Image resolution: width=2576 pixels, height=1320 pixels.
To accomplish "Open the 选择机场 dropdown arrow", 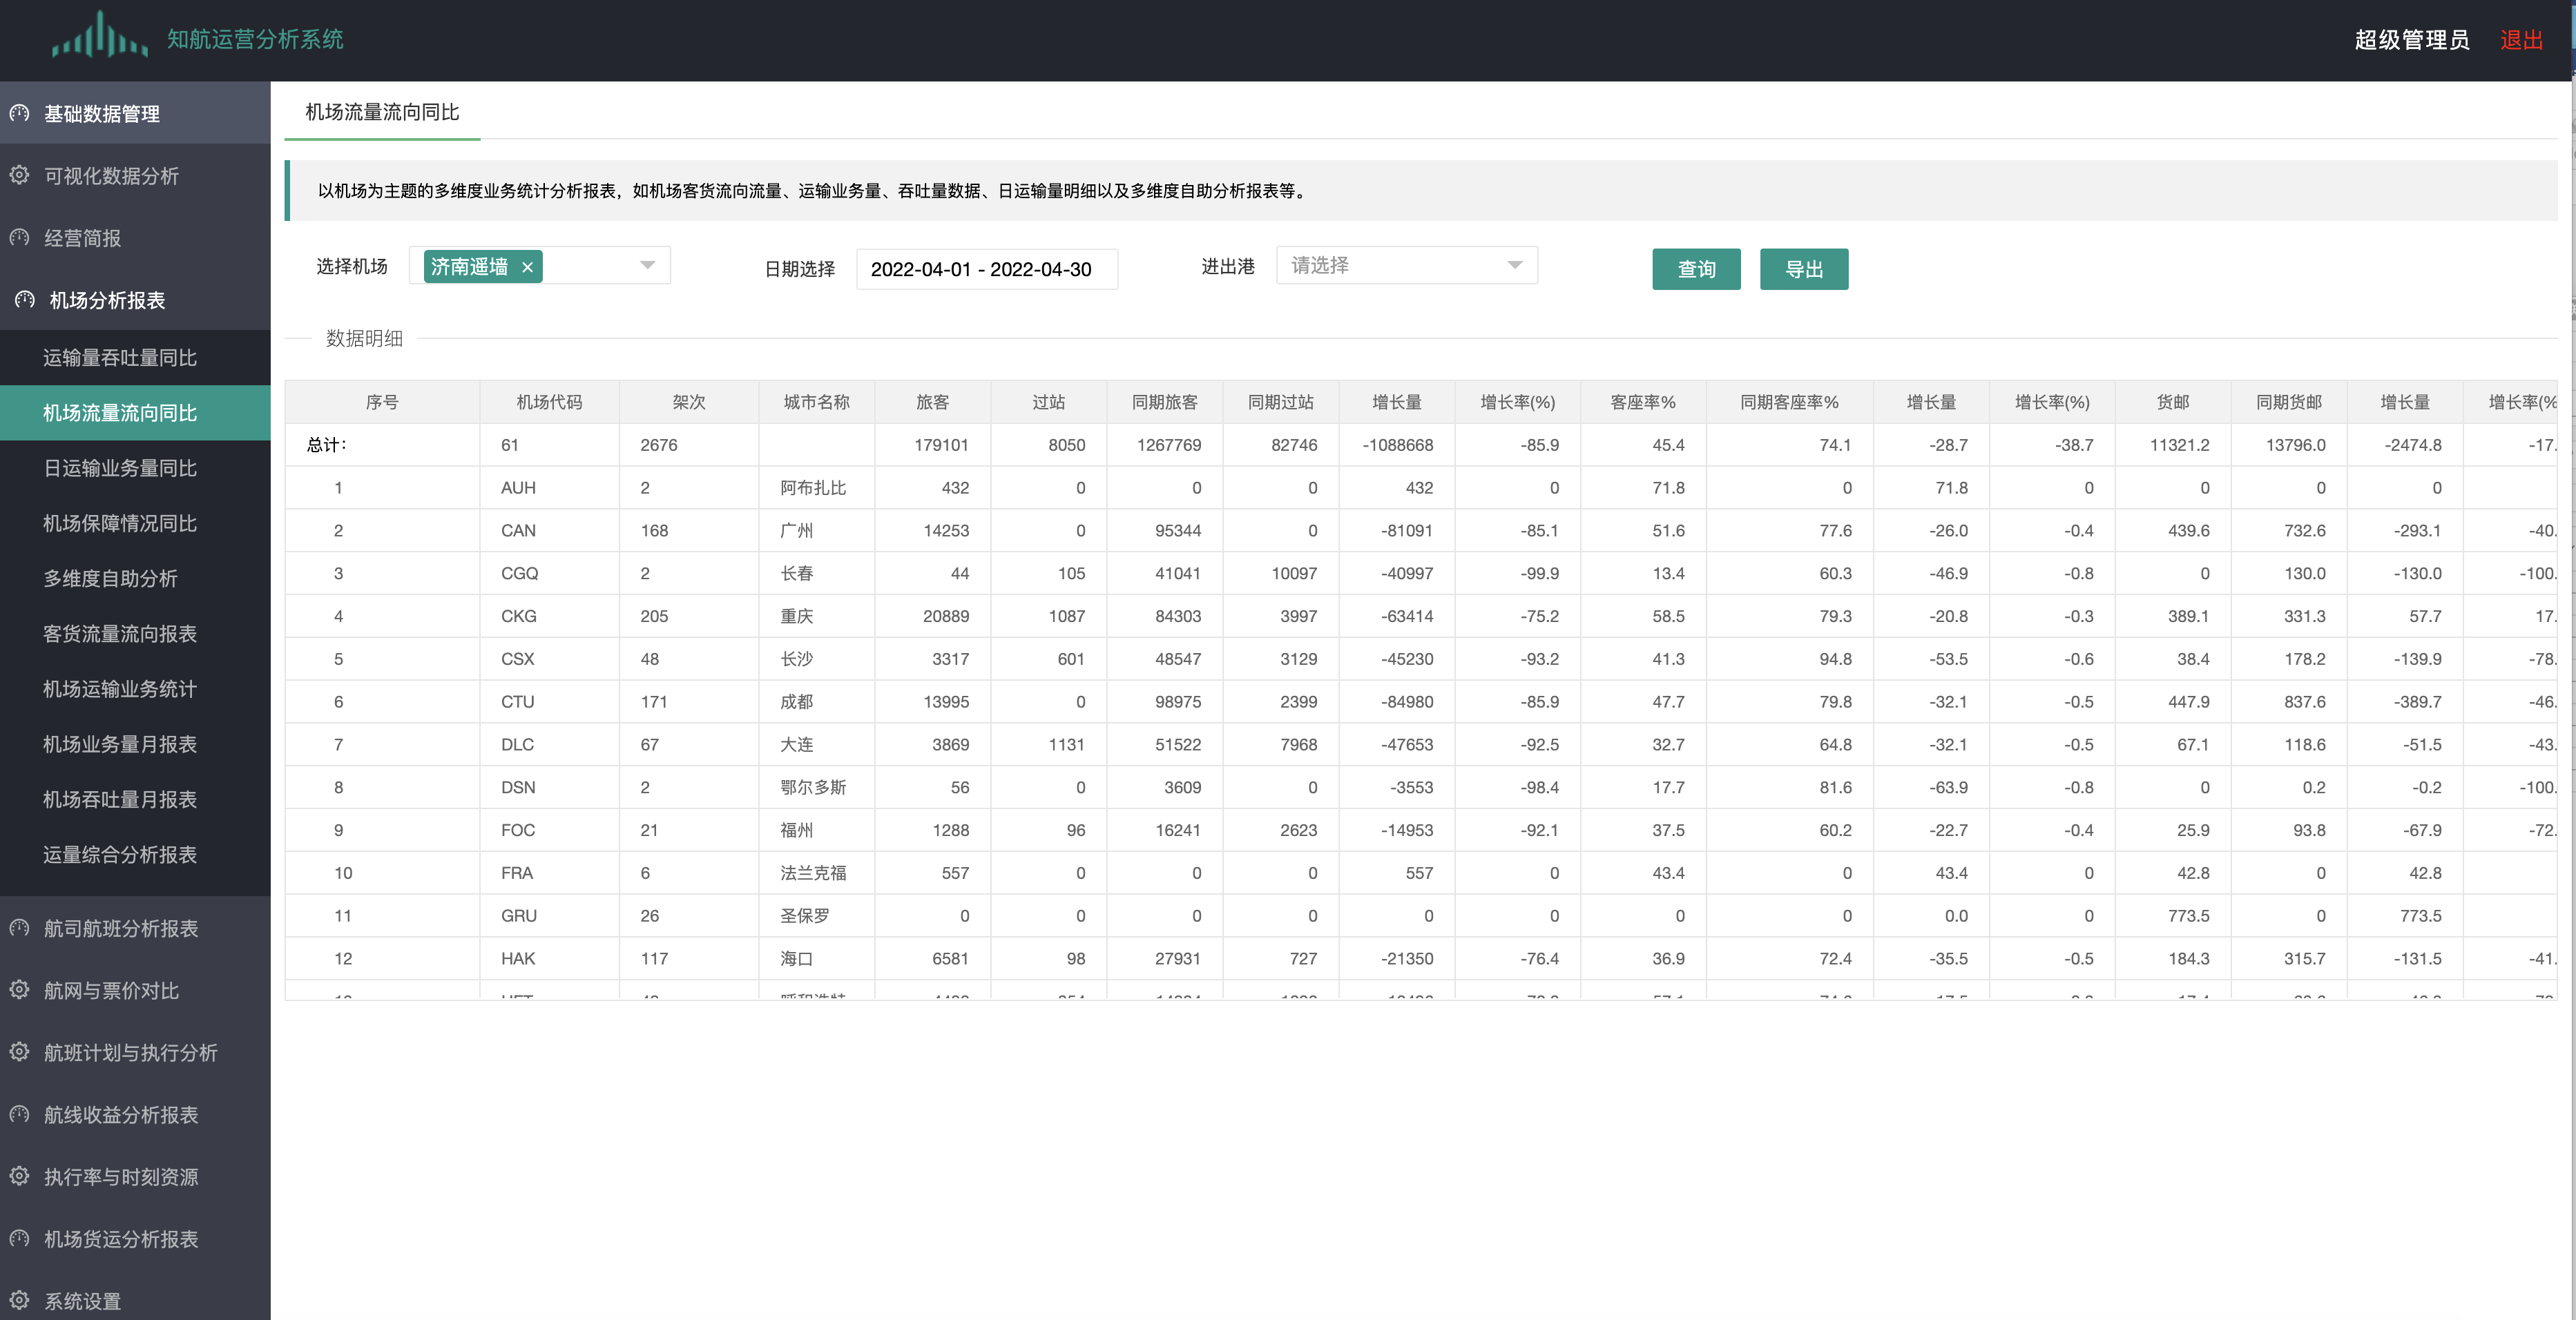I will 647,265.
